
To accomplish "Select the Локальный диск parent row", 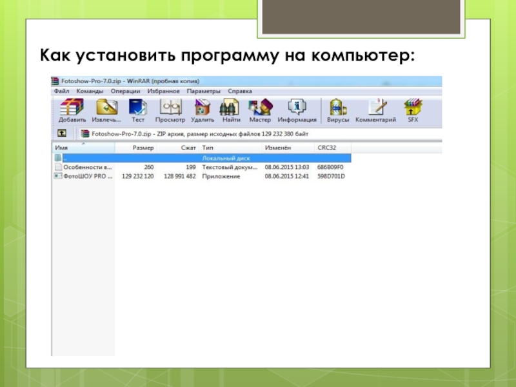I will [x=202, y=158].
